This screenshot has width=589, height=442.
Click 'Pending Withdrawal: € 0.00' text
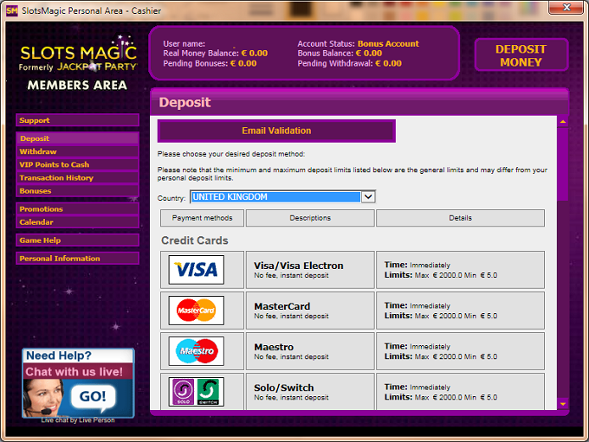(349, 63)
